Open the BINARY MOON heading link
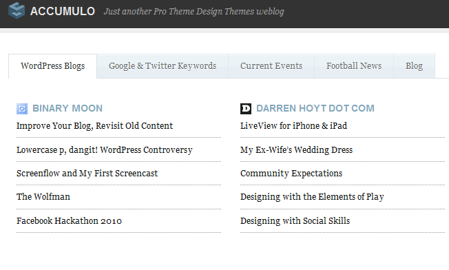 (67, 108)
